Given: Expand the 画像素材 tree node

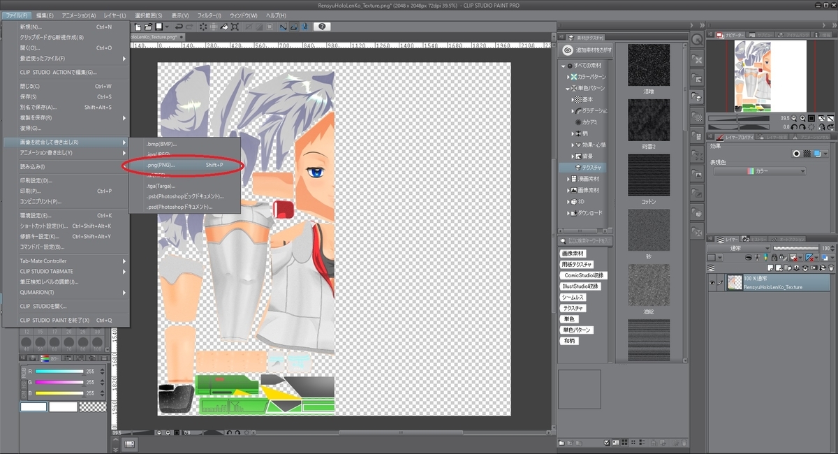Looking at the screenshot, I should 568,190.
